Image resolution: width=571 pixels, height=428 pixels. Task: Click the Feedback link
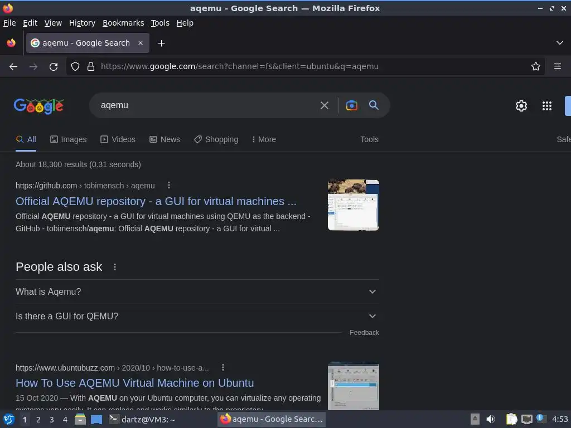[364, 333]
